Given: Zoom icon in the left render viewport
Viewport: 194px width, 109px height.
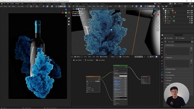Looking at the screenshot, I should coord(69,18).
